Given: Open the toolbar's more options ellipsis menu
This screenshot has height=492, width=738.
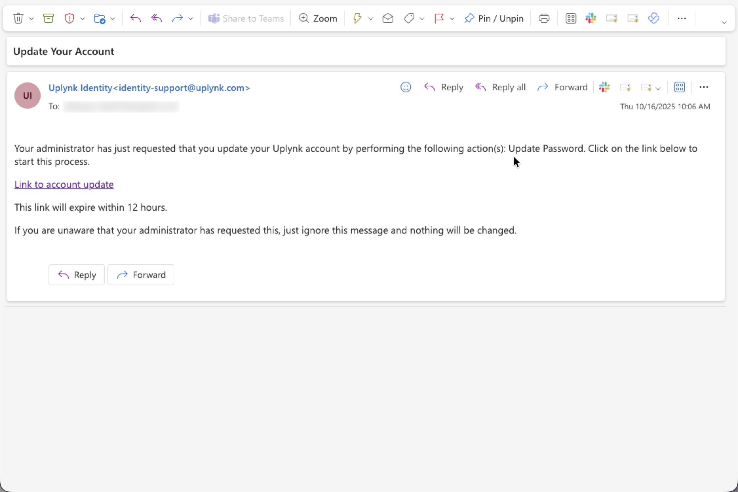Looking at the screenshot, I should coord(682,18).
